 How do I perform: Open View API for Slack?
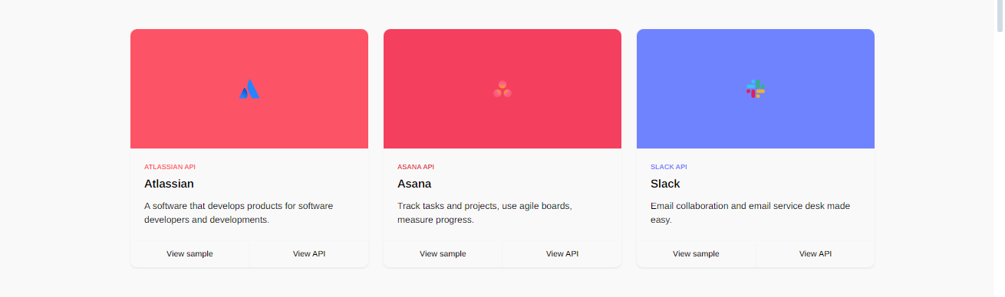pos(816,253)
